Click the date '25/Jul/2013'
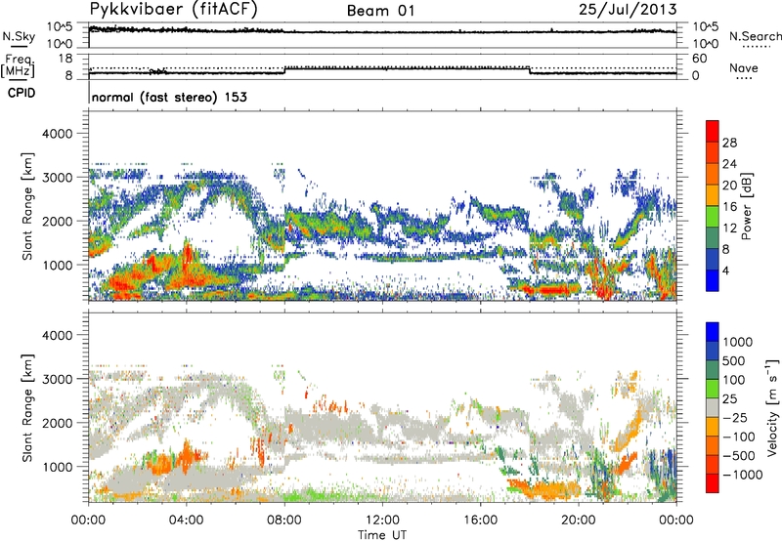 tap(628, 10)
